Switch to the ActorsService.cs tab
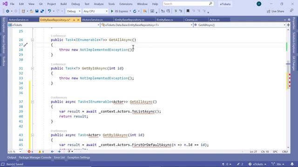 [x=19, y=19]
